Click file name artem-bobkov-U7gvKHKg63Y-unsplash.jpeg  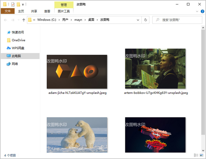coord(156,93)
